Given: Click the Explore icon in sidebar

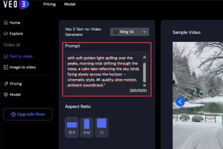Looking at the screenshot, I should tap(6, 34).
